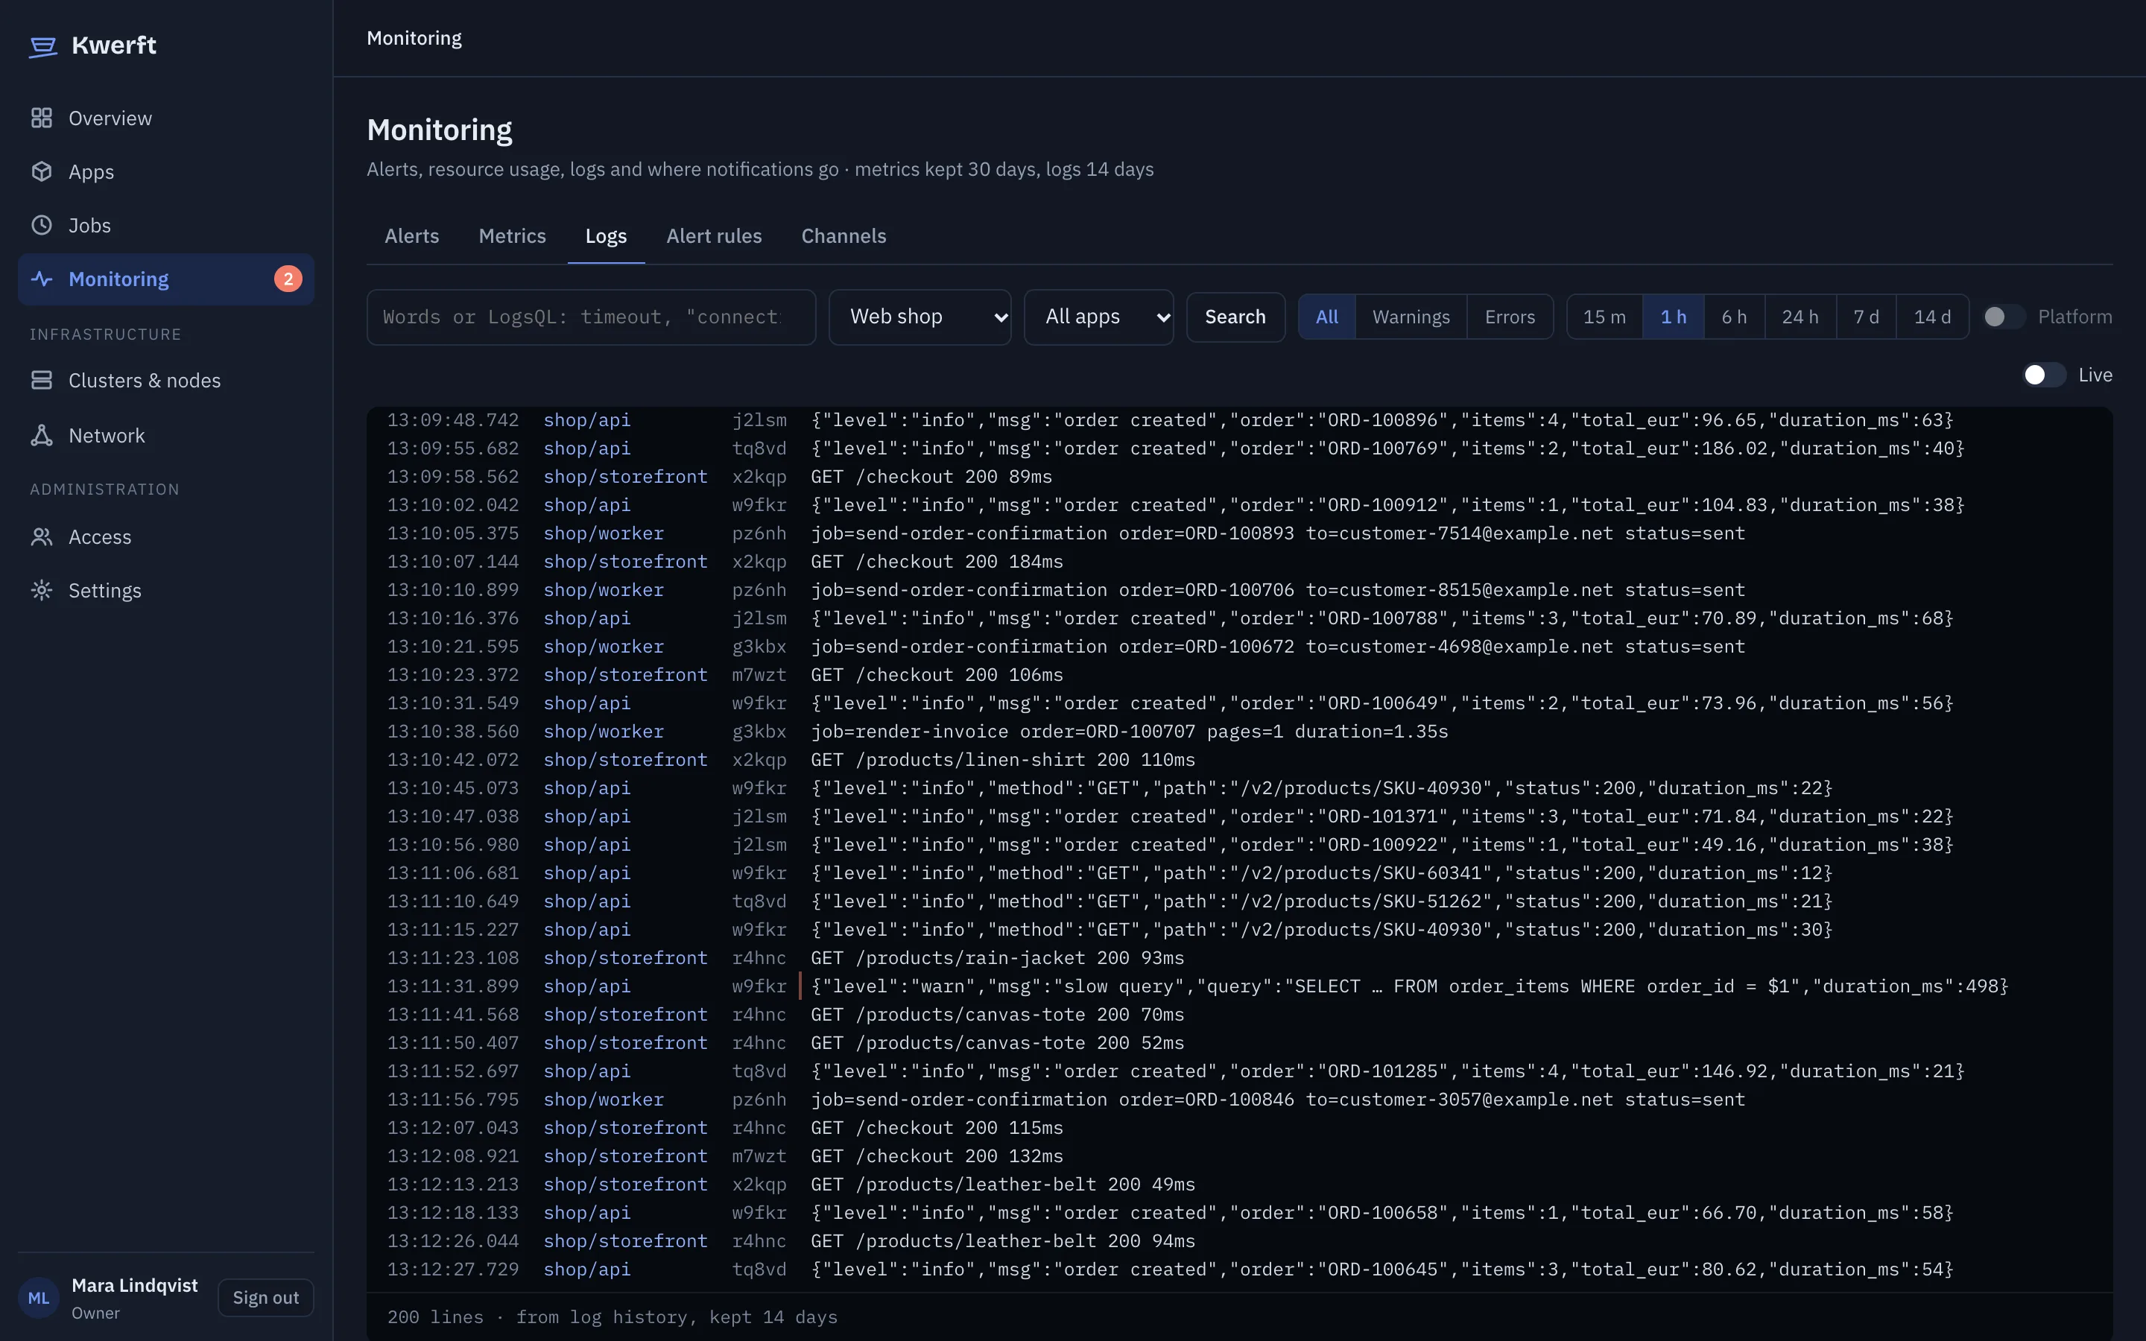2146x1341 pixels.
Task: Filter logs to Errors only
Action: click(1510, 317)
